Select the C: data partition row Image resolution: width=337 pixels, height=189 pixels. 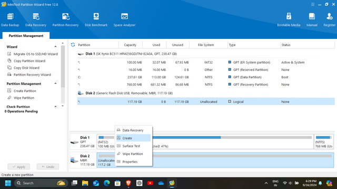(206, 77)
